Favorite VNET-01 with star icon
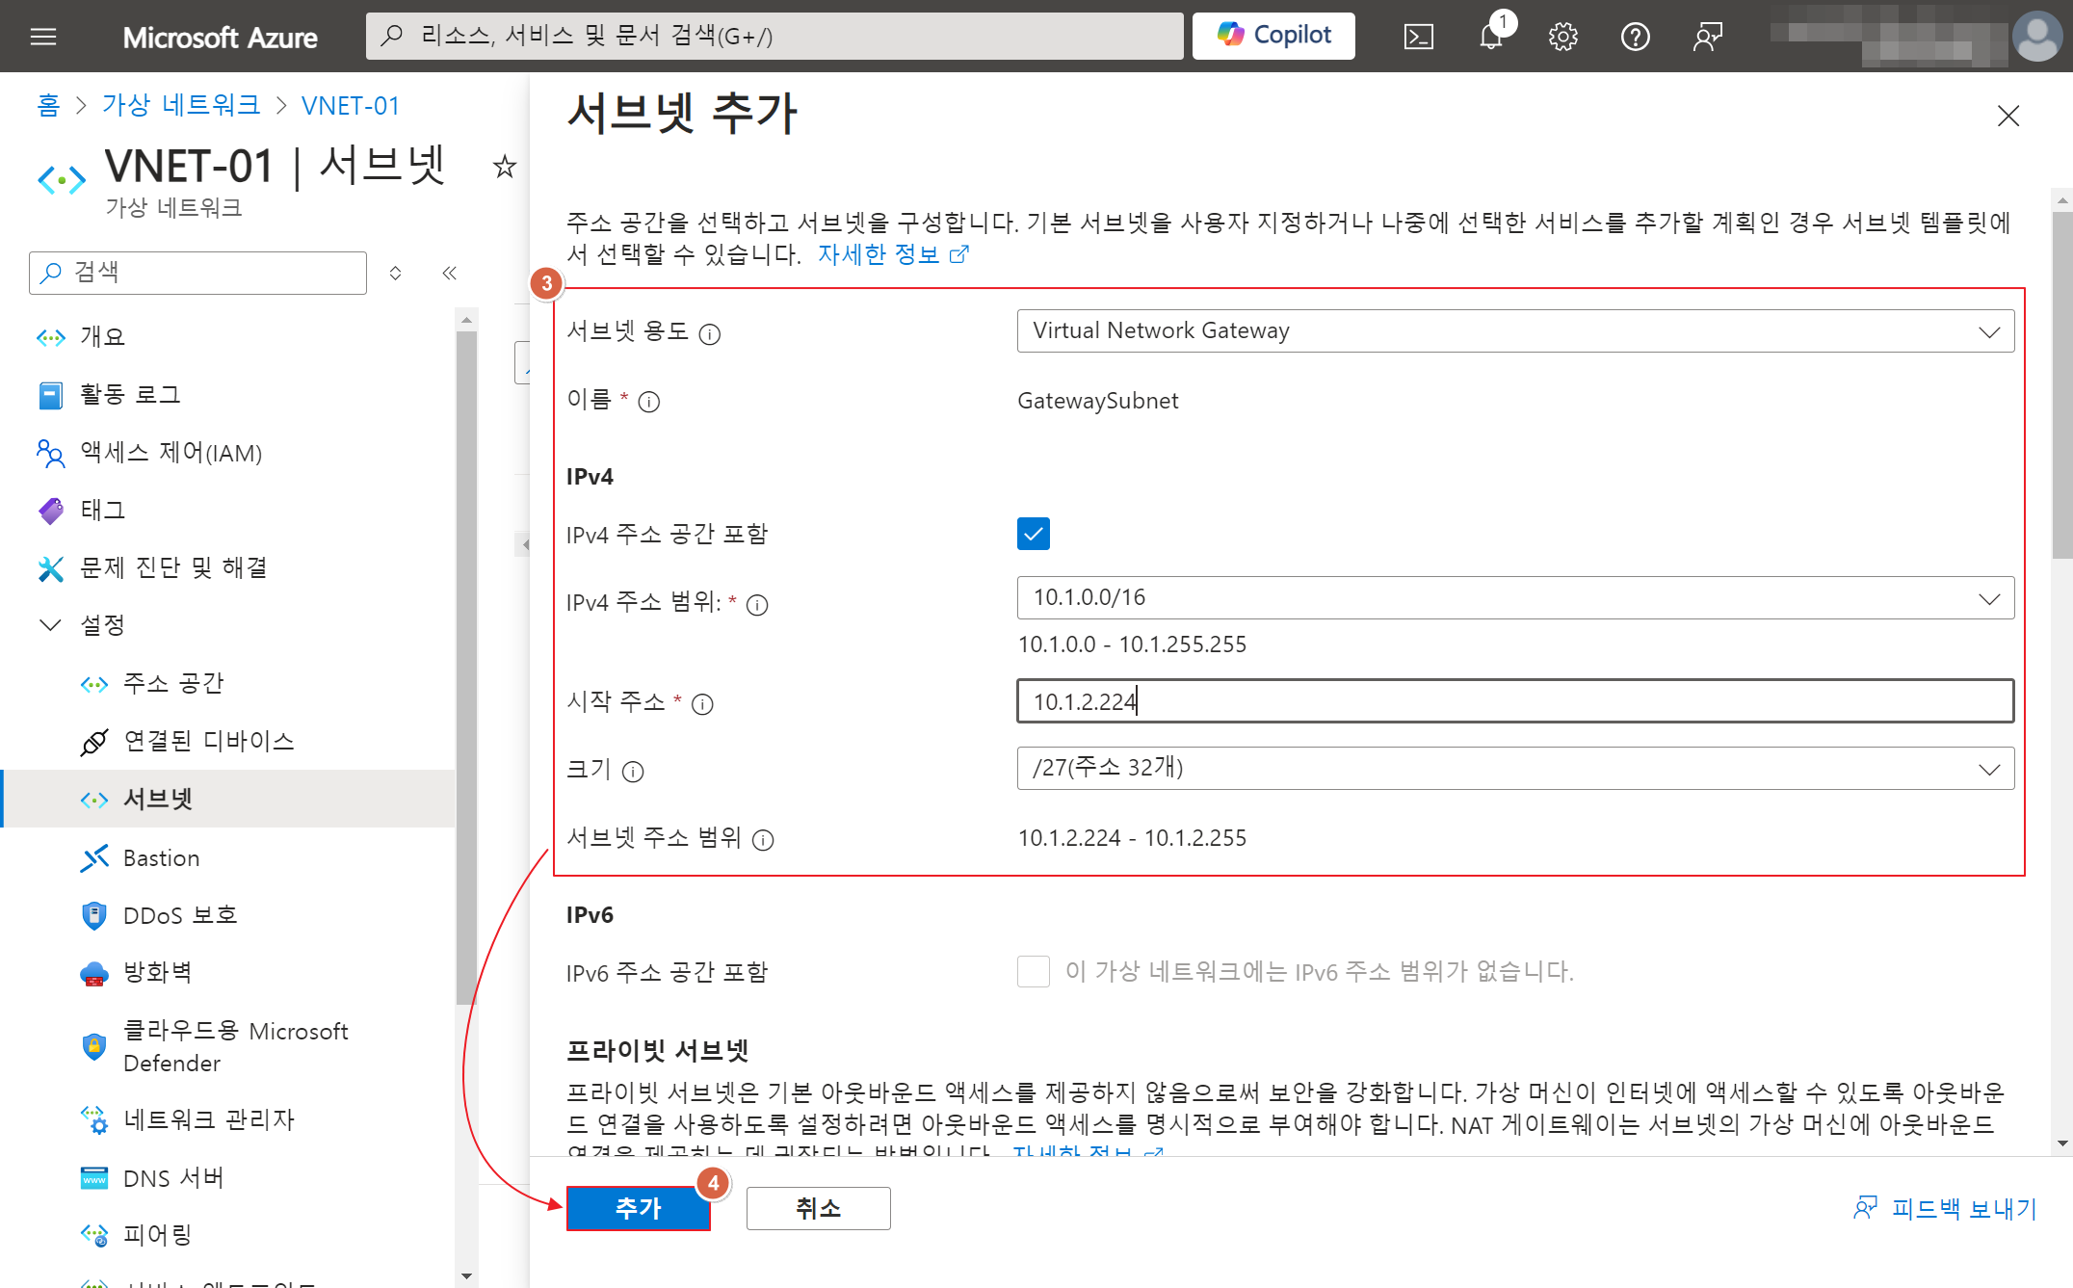The width and height of the screenshot is (2073, 1288). click(x=505, y=167)
